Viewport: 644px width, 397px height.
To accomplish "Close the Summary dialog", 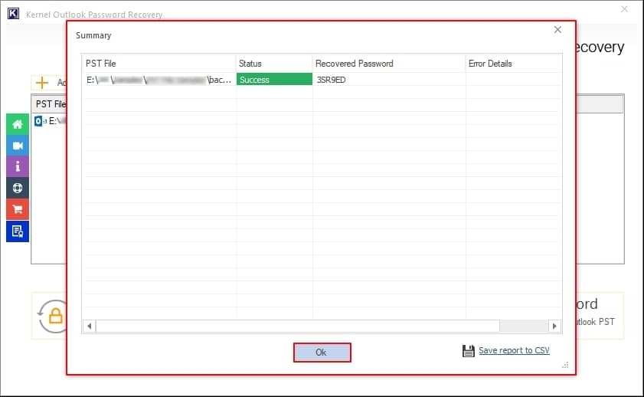I will [557, 30].
